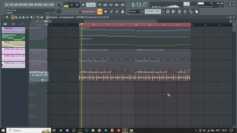Open the FILE menu
This screenshot has width=237, height=133.
tap(7, 5)
